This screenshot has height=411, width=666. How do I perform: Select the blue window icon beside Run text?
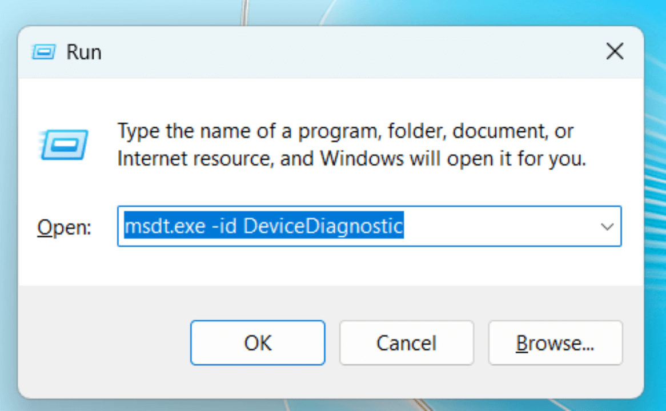[x=43, y=51]
